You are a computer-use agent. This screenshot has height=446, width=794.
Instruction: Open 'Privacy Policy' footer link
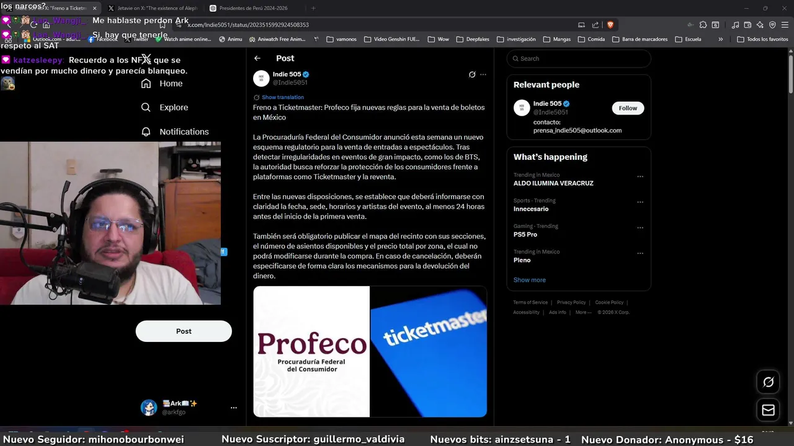[x=571, y=302]
